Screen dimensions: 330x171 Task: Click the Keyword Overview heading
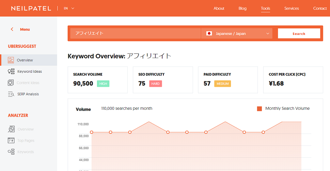pyautogui.click(x=119, y=56)
